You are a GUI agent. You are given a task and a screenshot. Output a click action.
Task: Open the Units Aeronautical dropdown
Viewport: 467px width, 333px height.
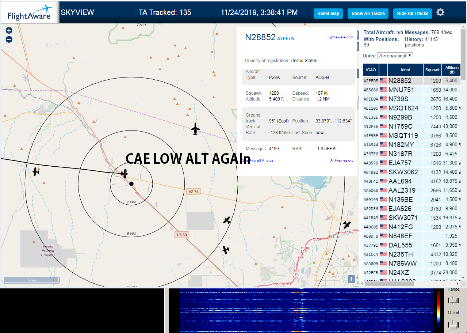[x=395, y=56]
